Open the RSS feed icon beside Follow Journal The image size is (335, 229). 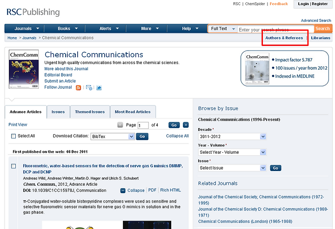(79, 88)
